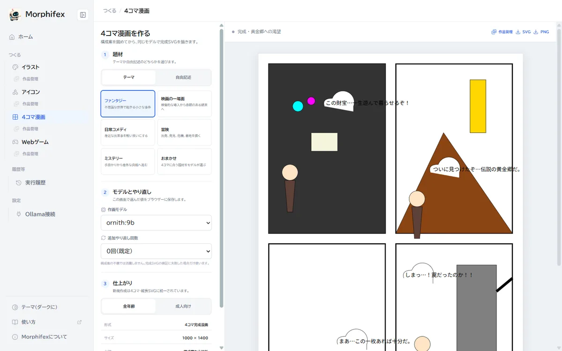Viewport: 562px width, 351px height.
Task: Click the download icon left of PNG
Action: tap(536, 32)
